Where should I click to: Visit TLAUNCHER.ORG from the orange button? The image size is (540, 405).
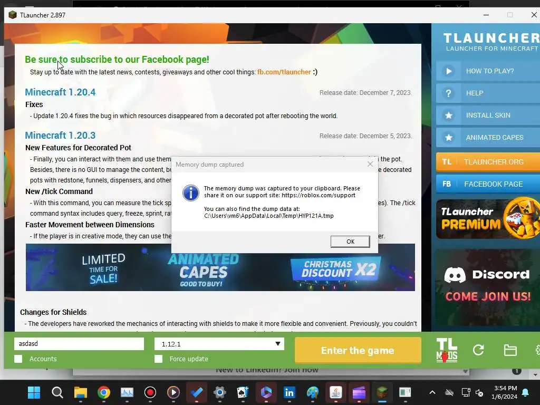pyautogui.click(x=488, y=162)
